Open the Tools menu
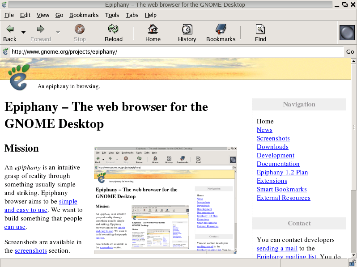The image size is (357, 267). click(112, 15)
